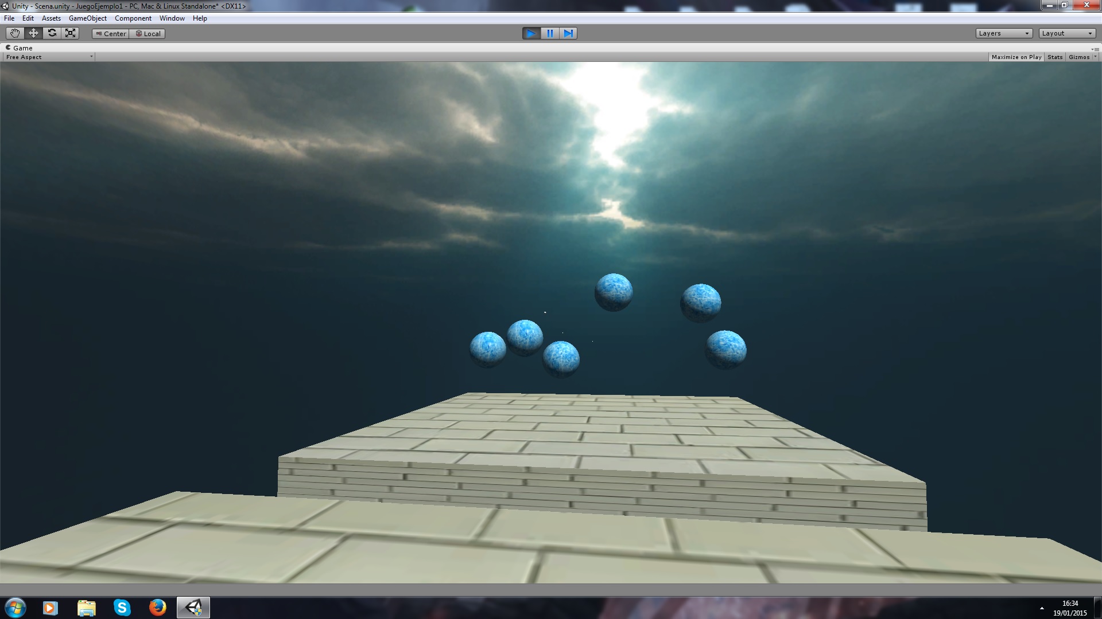Open the Layers dropdown

click(1003, 33)
